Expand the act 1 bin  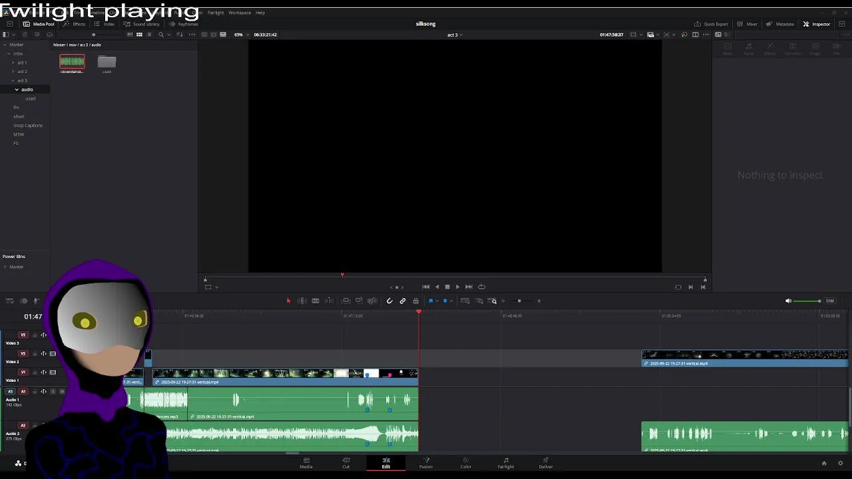click(x=13, y=63)
